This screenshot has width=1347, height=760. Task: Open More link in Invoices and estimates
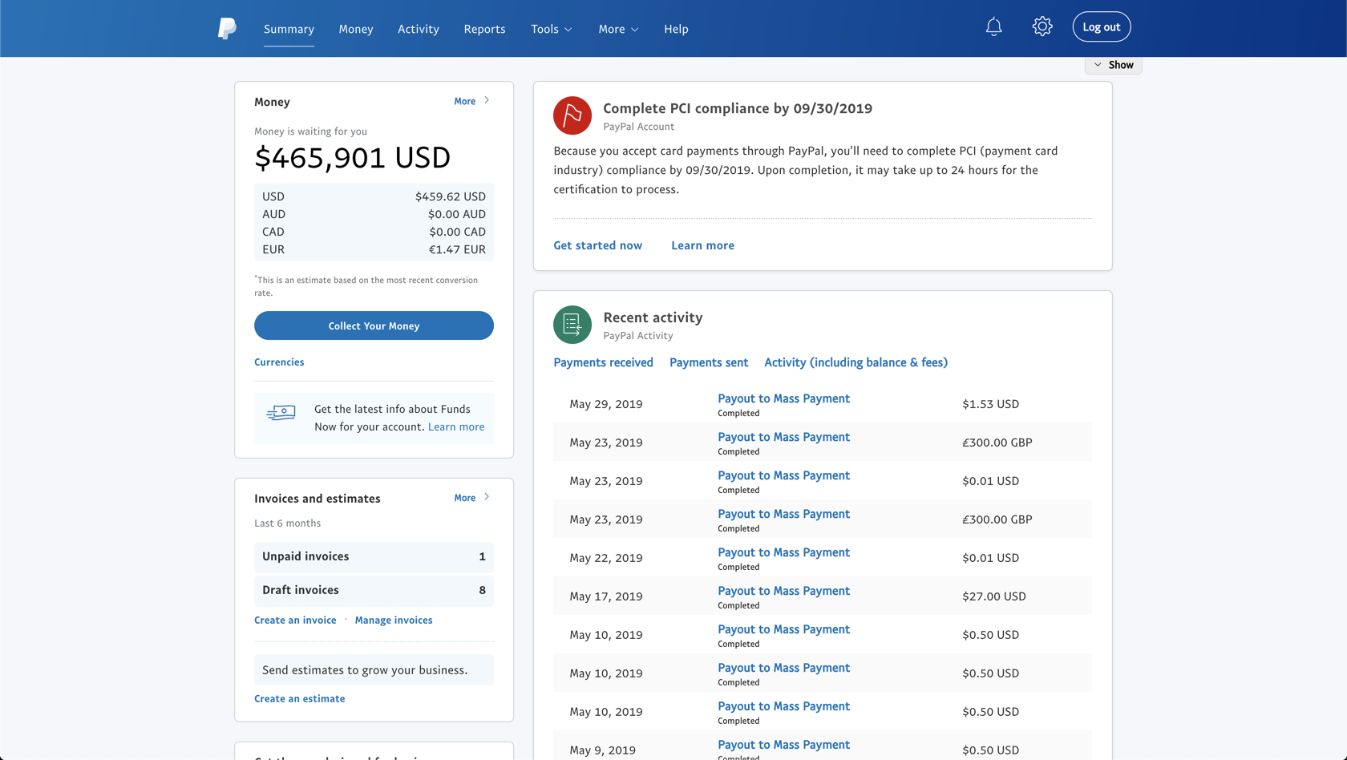pyautogui.click(x=471, y=498)
